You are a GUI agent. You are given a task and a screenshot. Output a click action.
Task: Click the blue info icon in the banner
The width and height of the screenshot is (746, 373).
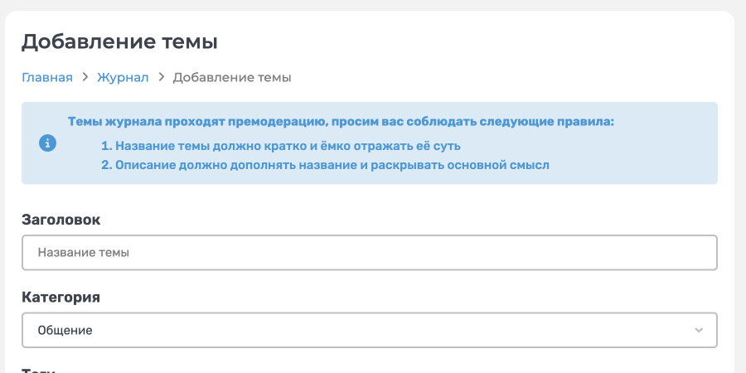click(x=48, y=143)
